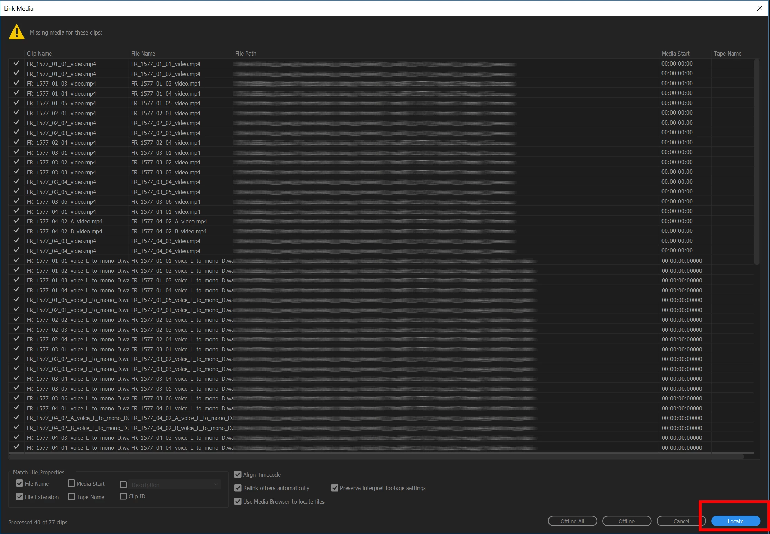Open the Description dropdown menu
The image size is (770, 534).
(x=175, y=485)
